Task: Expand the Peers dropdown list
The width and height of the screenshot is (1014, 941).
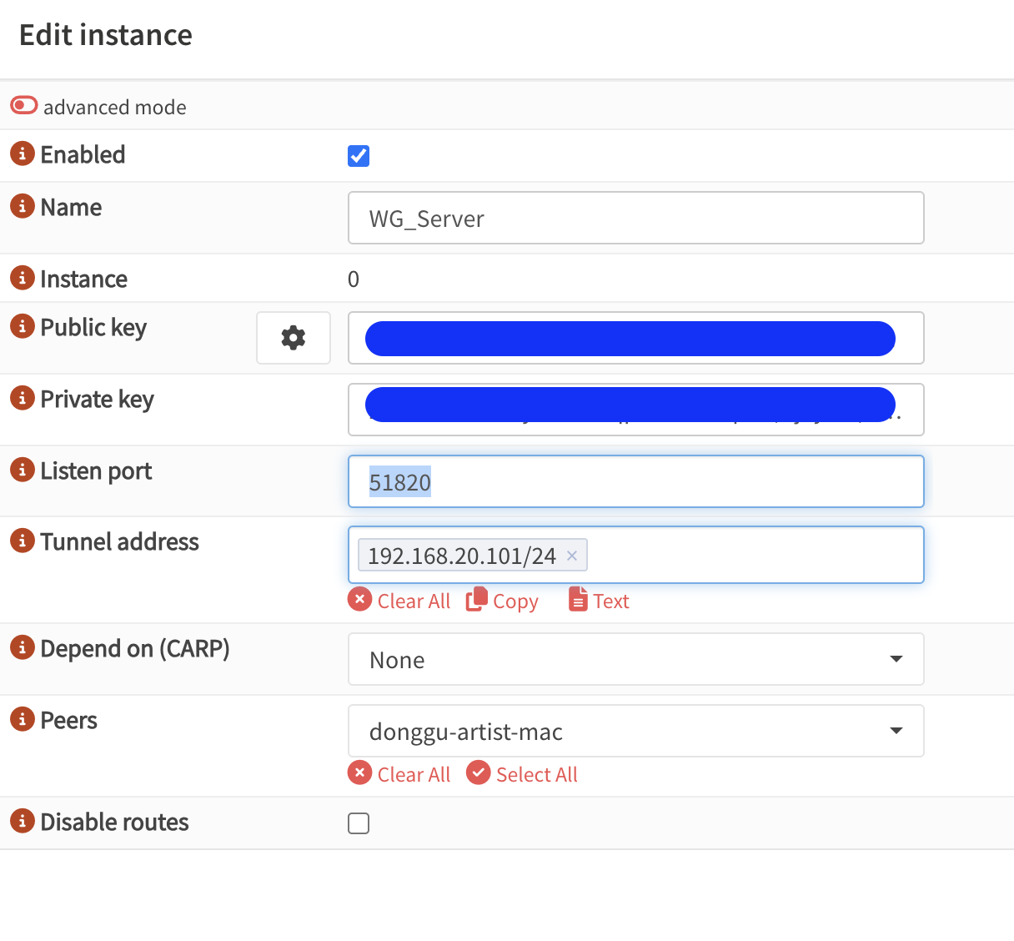Action: tap(635, 732)
